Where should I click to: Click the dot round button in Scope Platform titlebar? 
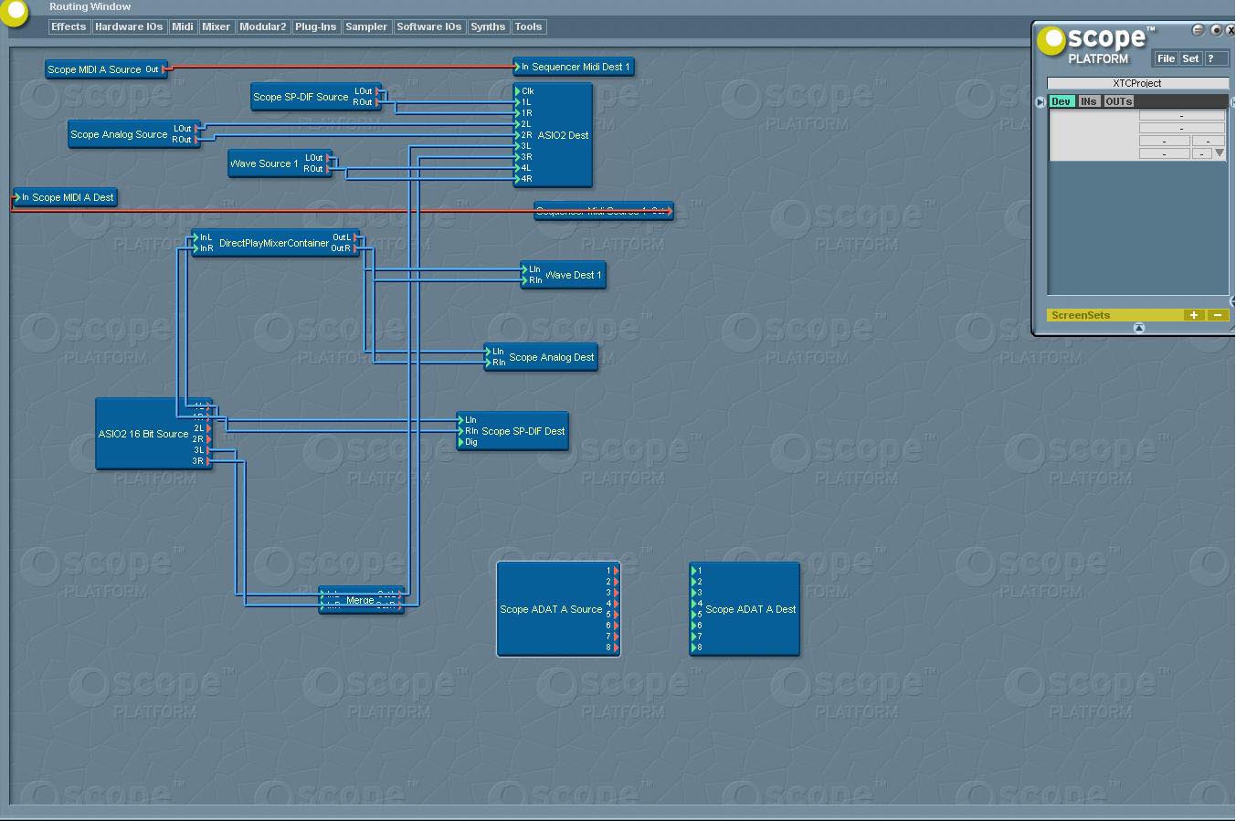tap(1216, 30)
